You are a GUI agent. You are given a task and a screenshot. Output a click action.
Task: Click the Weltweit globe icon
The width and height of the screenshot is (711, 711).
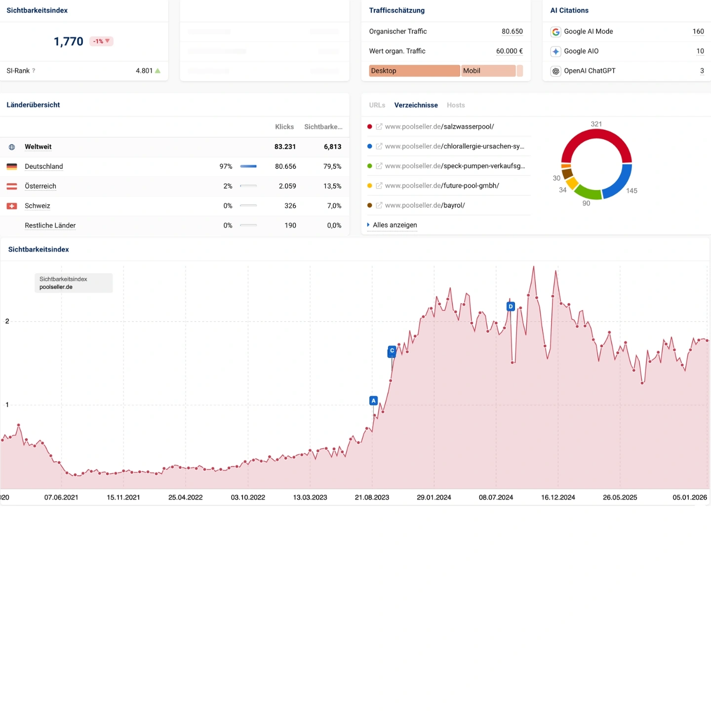tap(12, 147)
